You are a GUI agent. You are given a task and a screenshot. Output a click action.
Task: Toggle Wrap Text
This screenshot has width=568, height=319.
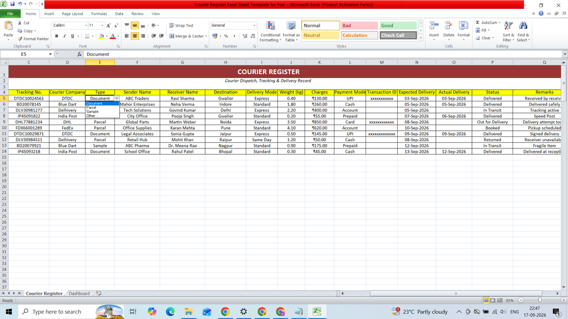coord(181,25)
